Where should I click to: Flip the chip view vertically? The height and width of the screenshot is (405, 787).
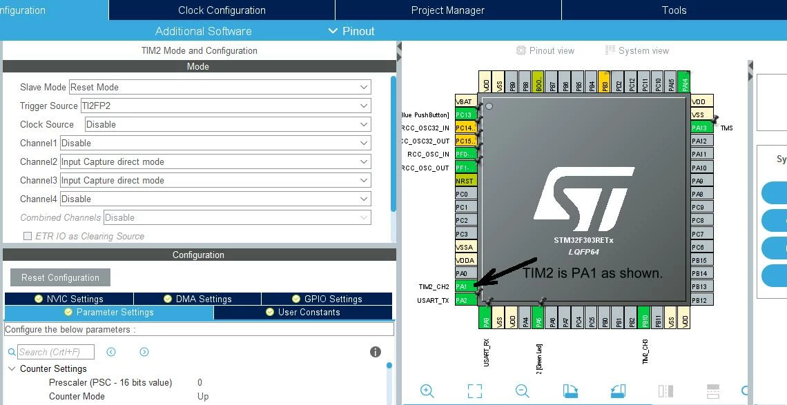[713, 391]
